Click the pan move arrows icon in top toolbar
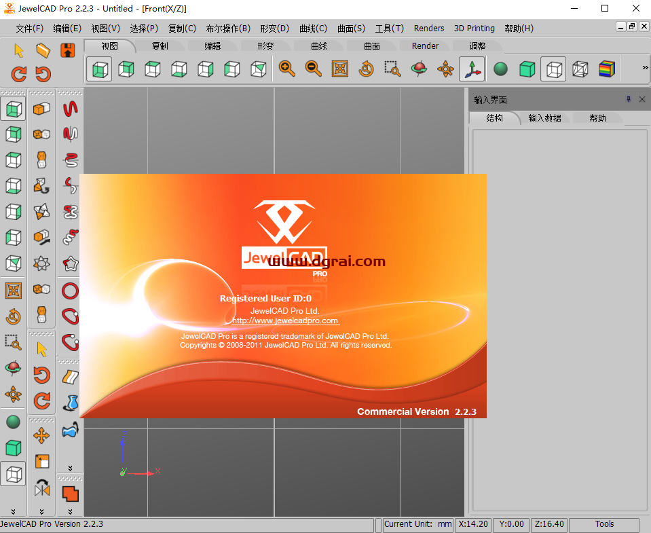Screen dimensions: 651x533 coord(445,69)
